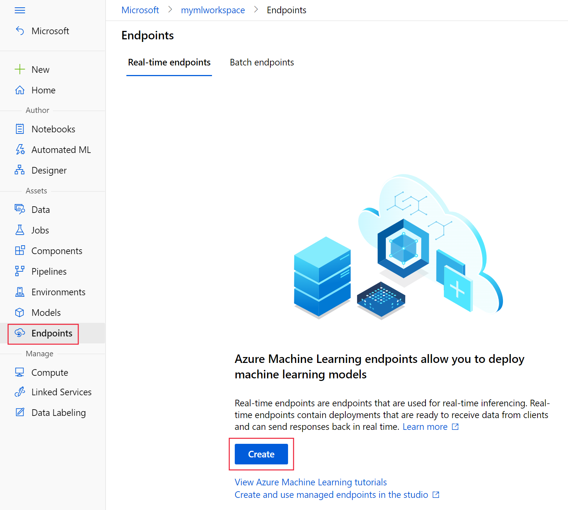Click the Microsoft back link in sidebar

(50, 31)
